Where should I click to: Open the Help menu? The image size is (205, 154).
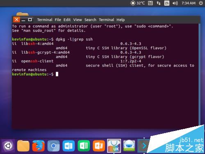tap(121, 20)
